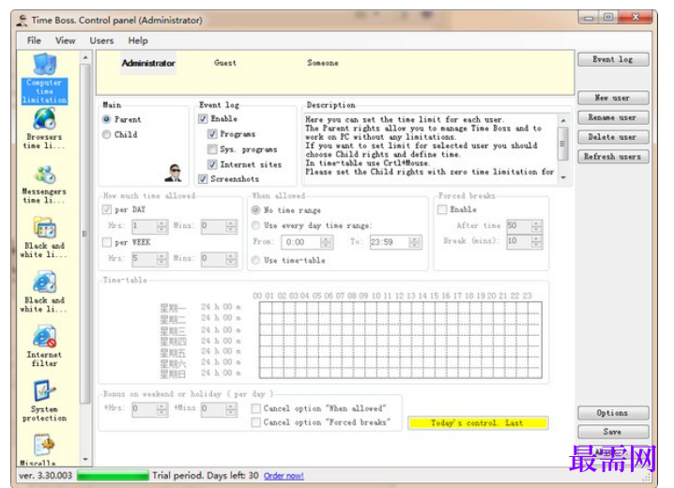Viewport: 674px width, 488px height.
Task: Click the green trial progress bar
Action: click(113, 476)
